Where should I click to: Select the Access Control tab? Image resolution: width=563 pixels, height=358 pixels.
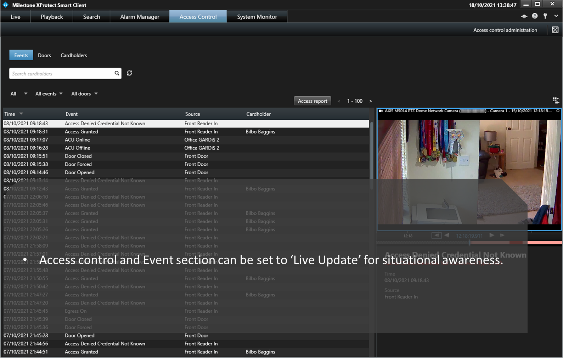(198, 17)
